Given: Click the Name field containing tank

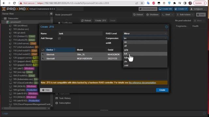Looking at the screenshot, I should [80, 33].
